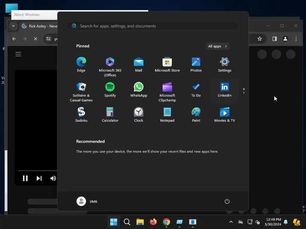306x229 pixels.
Task: Launch the Photos app
Action: (196, 65)
